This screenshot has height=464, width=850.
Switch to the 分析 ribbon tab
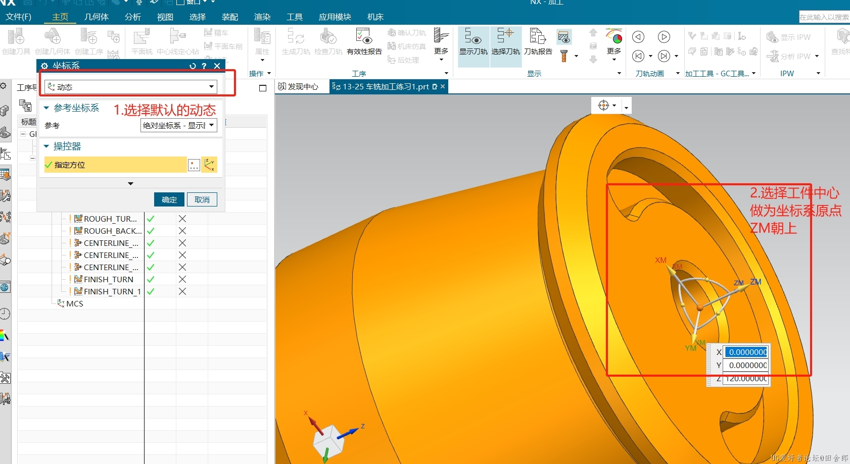(x=132, y=17)
